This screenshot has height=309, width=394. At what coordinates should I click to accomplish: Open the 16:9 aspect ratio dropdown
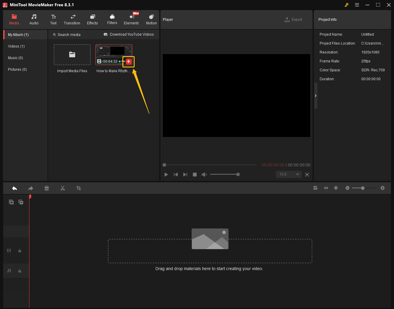(x=288, y=174)
